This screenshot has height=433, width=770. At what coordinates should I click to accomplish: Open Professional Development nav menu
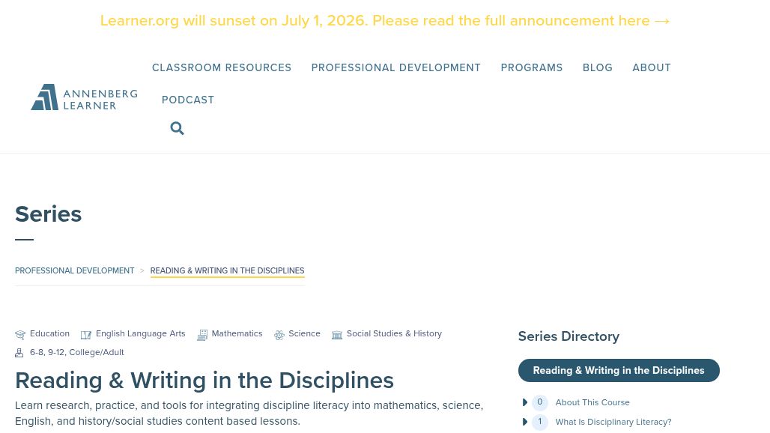click(x=395, y=67)
